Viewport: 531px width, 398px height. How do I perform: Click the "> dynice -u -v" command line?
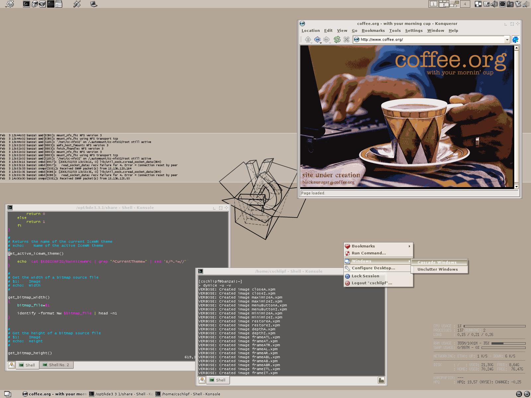215,285
